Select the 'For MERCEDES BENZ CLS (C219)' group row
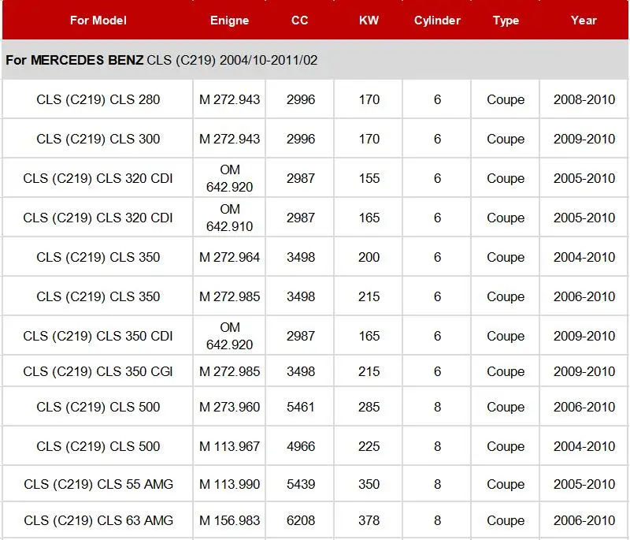Viewport: 630px width, 540px height. [315, 60]
